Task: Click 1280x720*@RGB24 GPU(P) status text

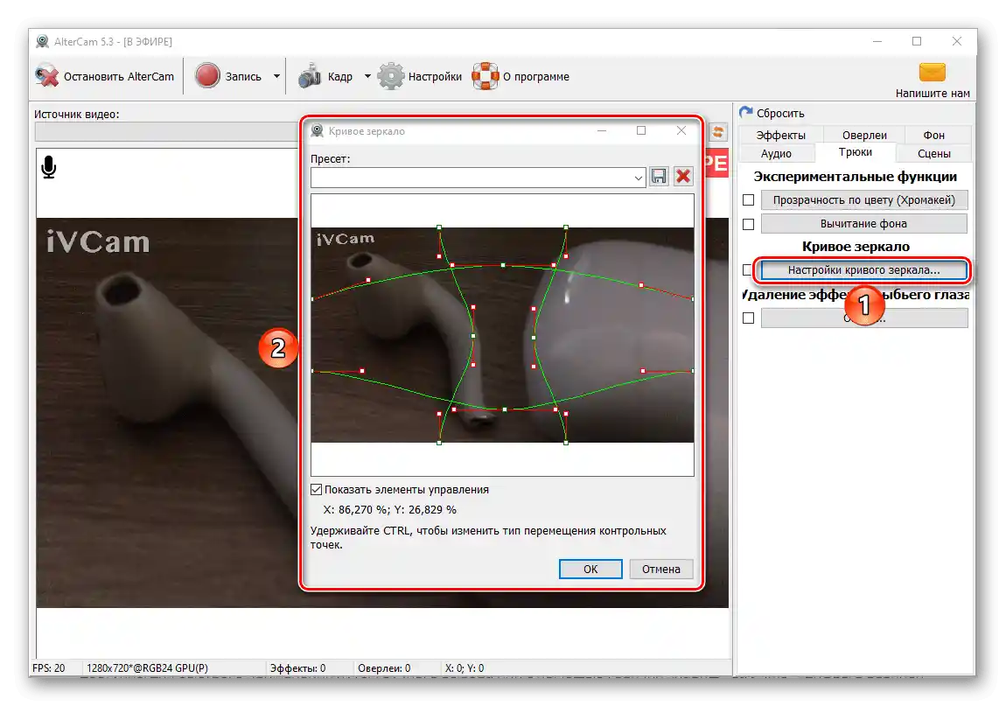Action: pos(148,668)
